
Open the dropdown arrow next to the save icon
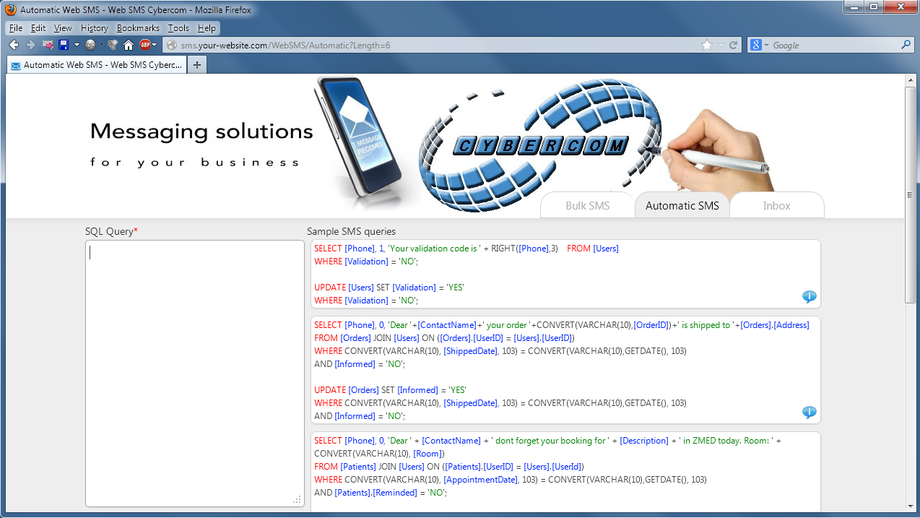point(77,45)
